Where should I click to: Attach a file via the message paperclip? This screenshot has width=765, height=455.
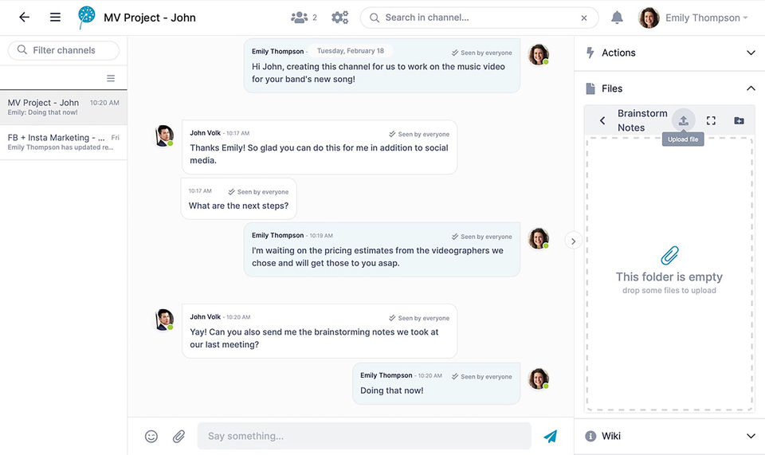[178, 436]
